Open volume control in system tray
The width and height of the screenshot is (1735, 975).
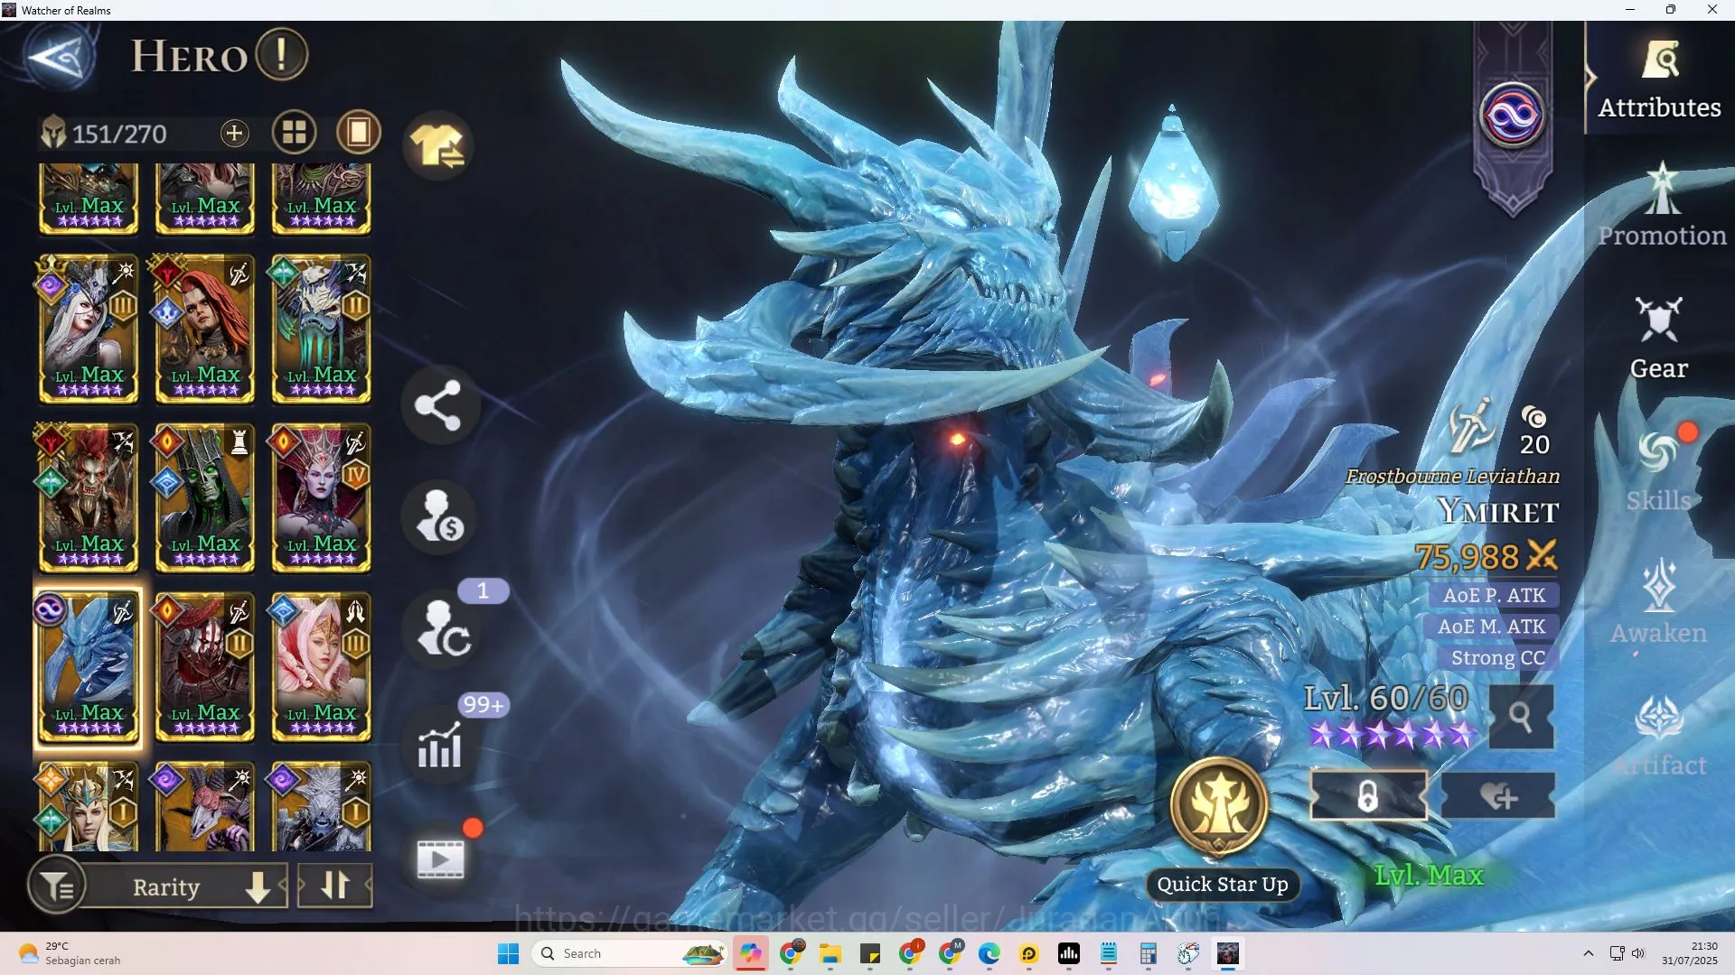point(1638,953)
